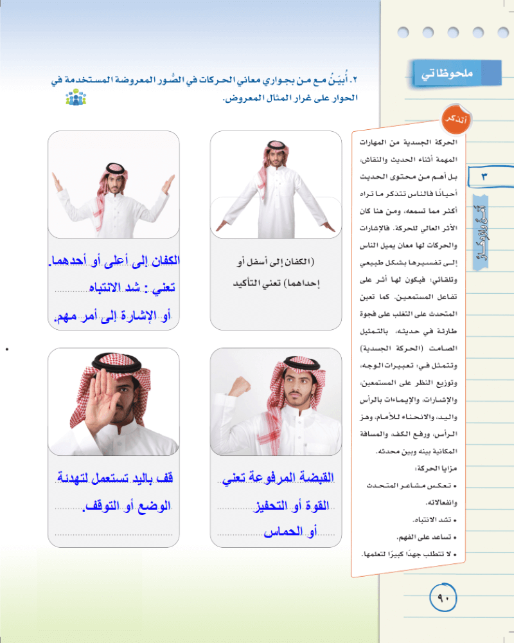Click the text 'القبضة المرفوعة تعني'
This screenshot has width=514, height=643.
[x=278, y=477]
